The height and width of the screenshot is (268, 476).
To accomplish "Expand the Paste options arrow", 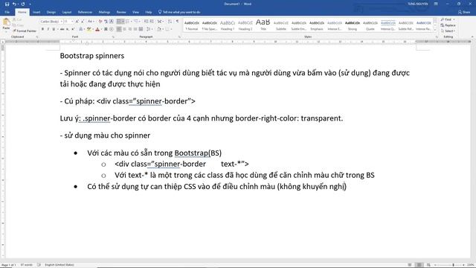I will pos(7,31).
